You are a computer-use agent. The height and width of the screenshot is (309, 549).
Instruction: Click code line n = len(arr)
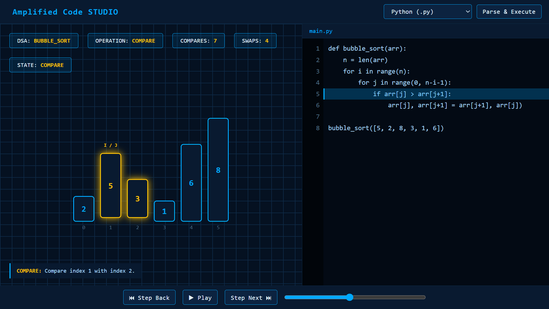(365, 60)
